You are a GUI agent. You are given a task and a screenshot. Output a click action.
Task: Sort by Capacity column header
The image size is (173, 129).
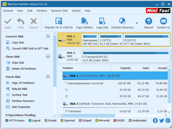coord(121,68)
